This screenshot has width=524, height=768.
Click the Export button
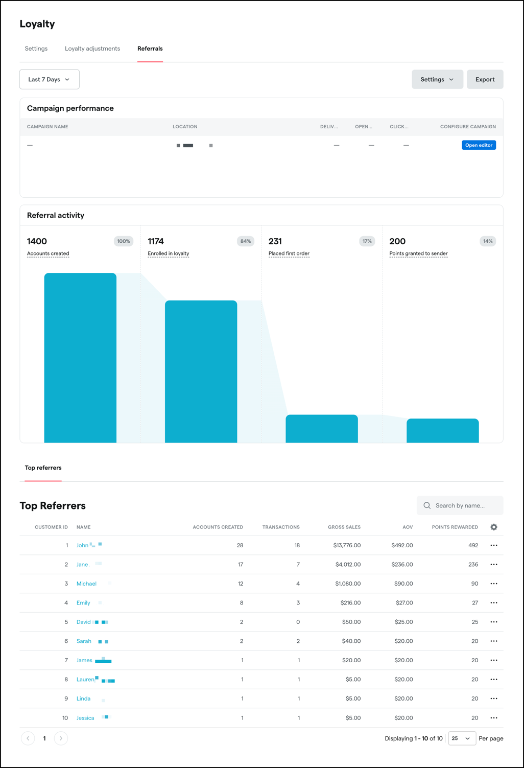pos(485,79)
